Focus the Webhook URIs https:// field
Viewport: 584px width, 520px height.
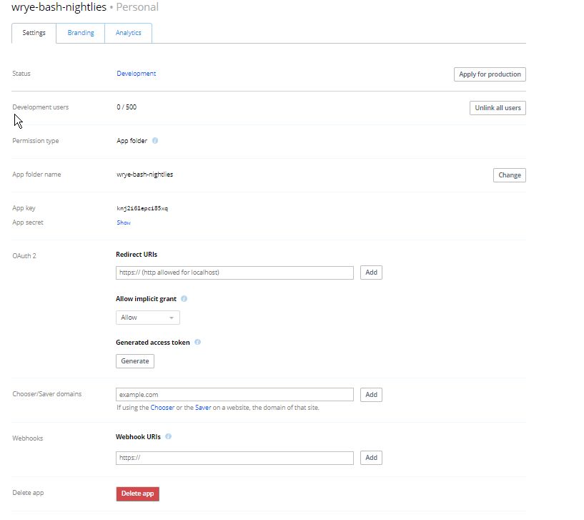234,458
